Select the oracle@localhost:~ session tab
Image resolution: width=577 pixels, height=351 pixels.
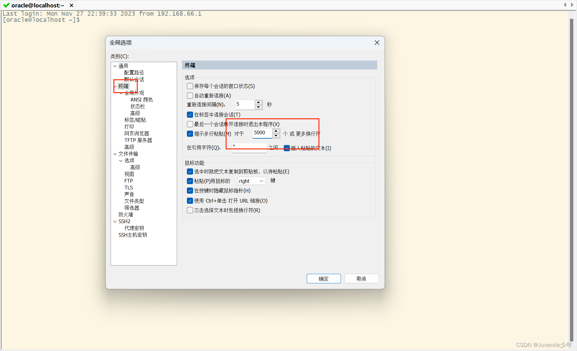point(38,5)
